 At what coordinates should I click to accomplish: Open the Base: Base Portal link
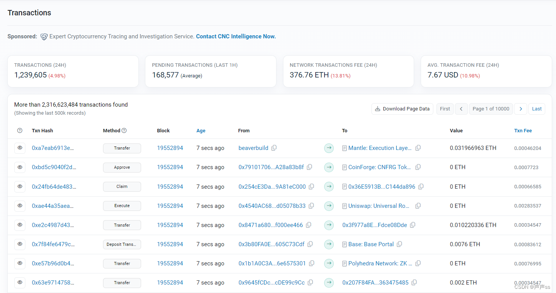tap(371, 244)
